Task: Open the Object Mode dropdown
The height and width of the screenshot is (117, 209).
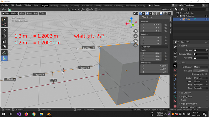Action: [10, 13]
